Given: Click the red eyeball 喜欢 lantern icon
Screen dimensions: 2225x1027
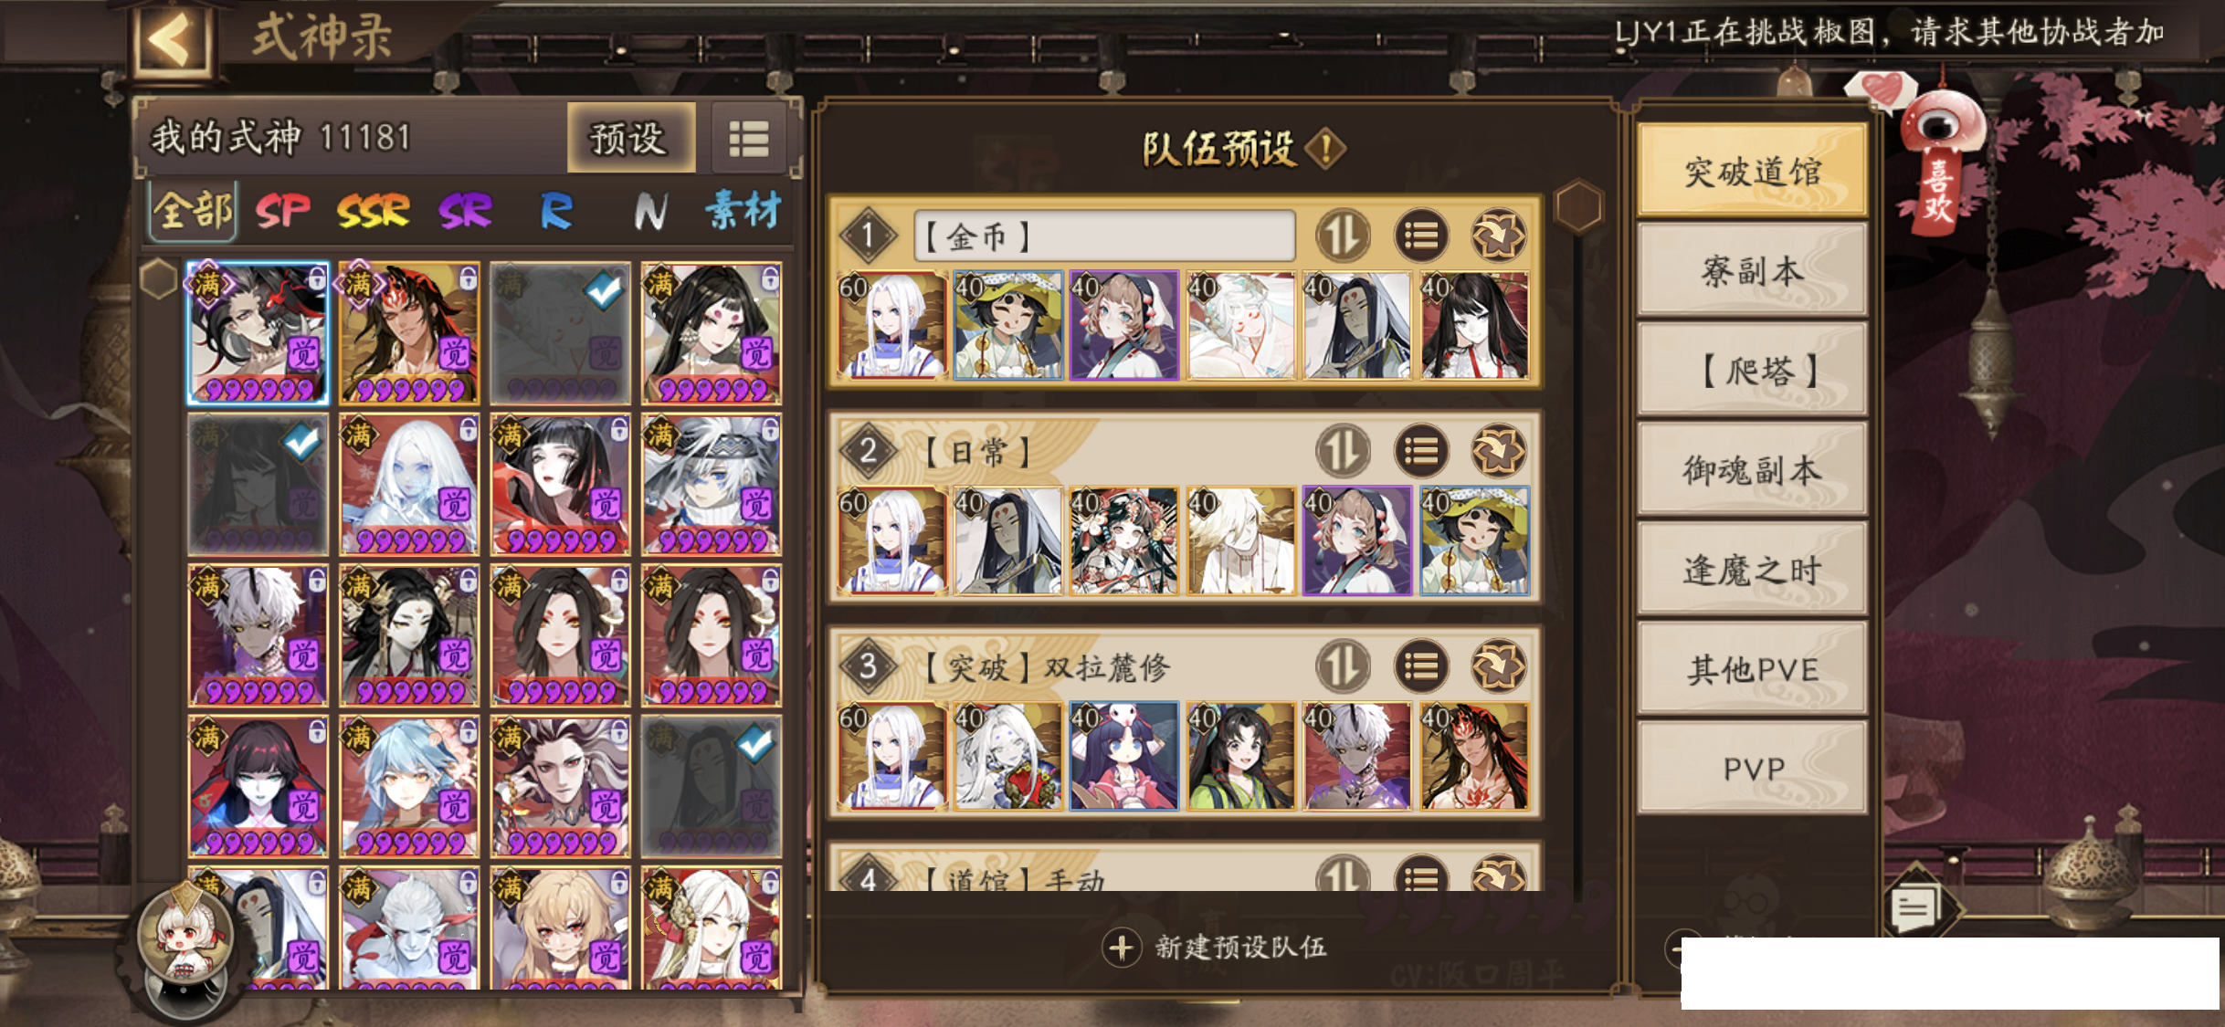Looking at the screenshot, I should pyautogui.click(x=1940, y=155).
